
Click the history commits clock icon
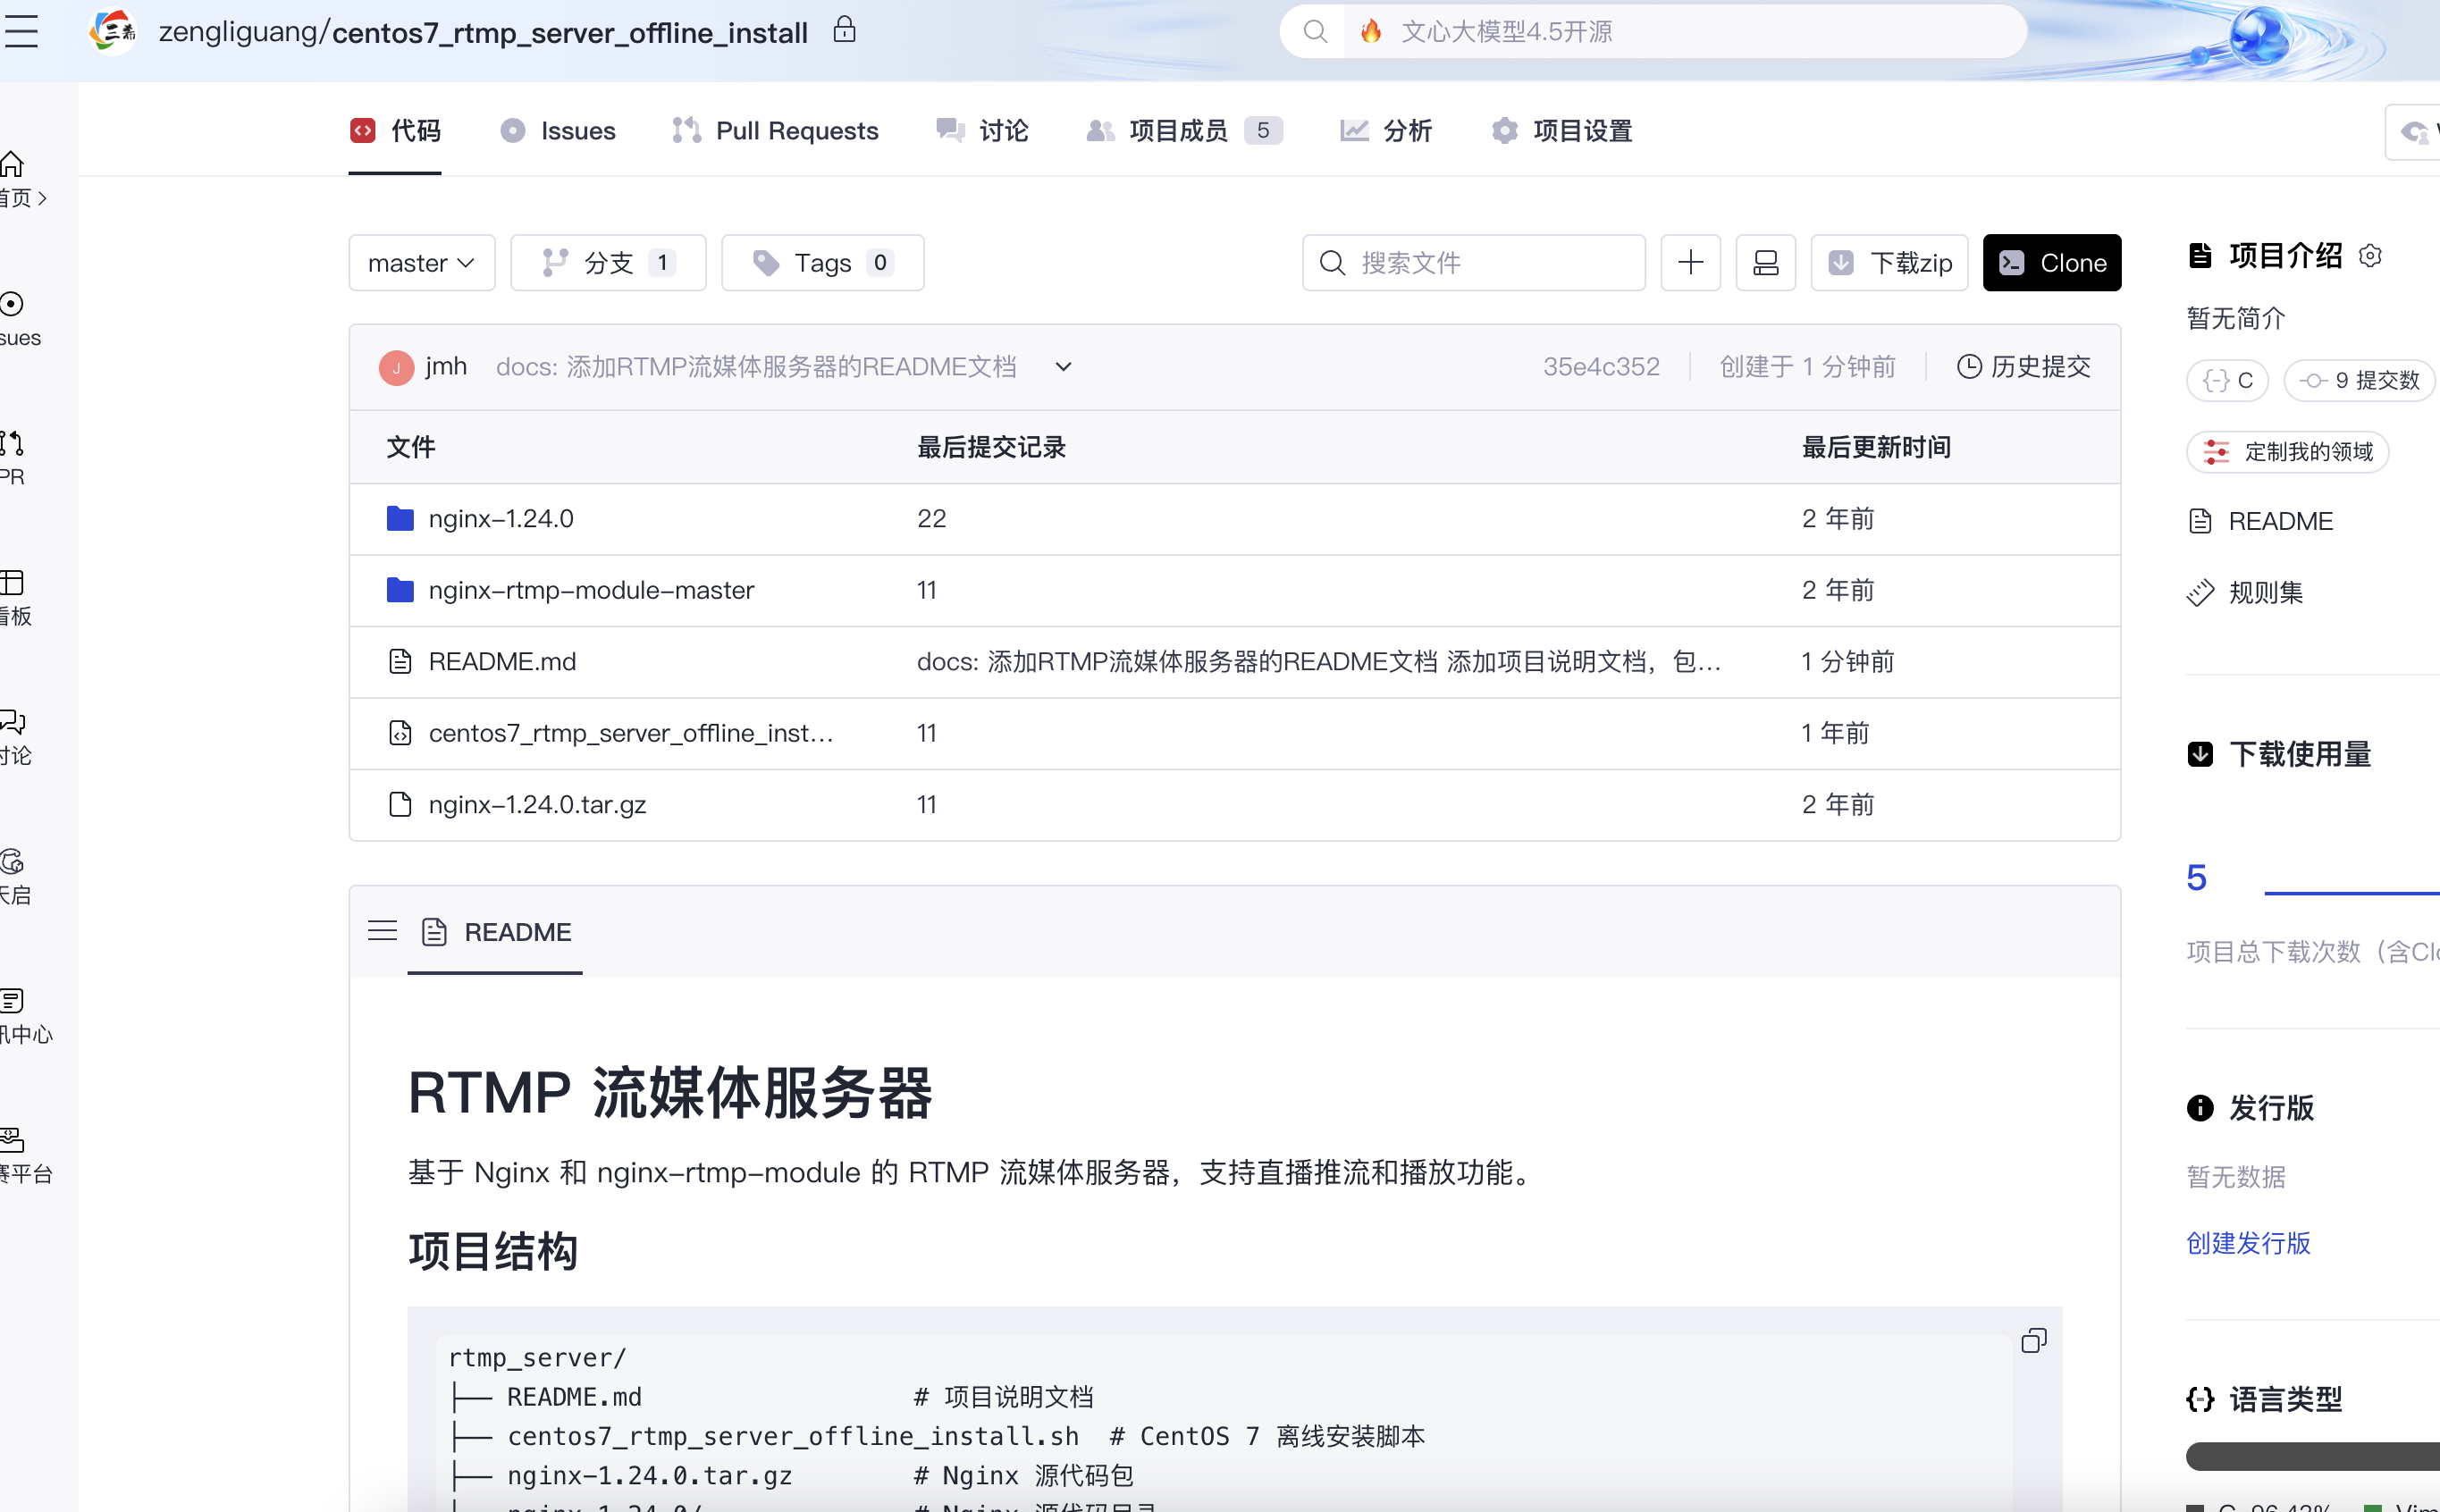coord(1969,366)
